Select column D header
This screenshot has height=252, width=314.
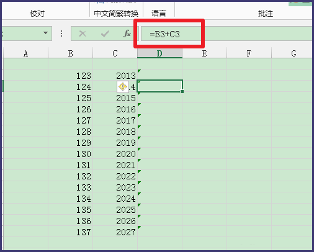pos(159,53)
